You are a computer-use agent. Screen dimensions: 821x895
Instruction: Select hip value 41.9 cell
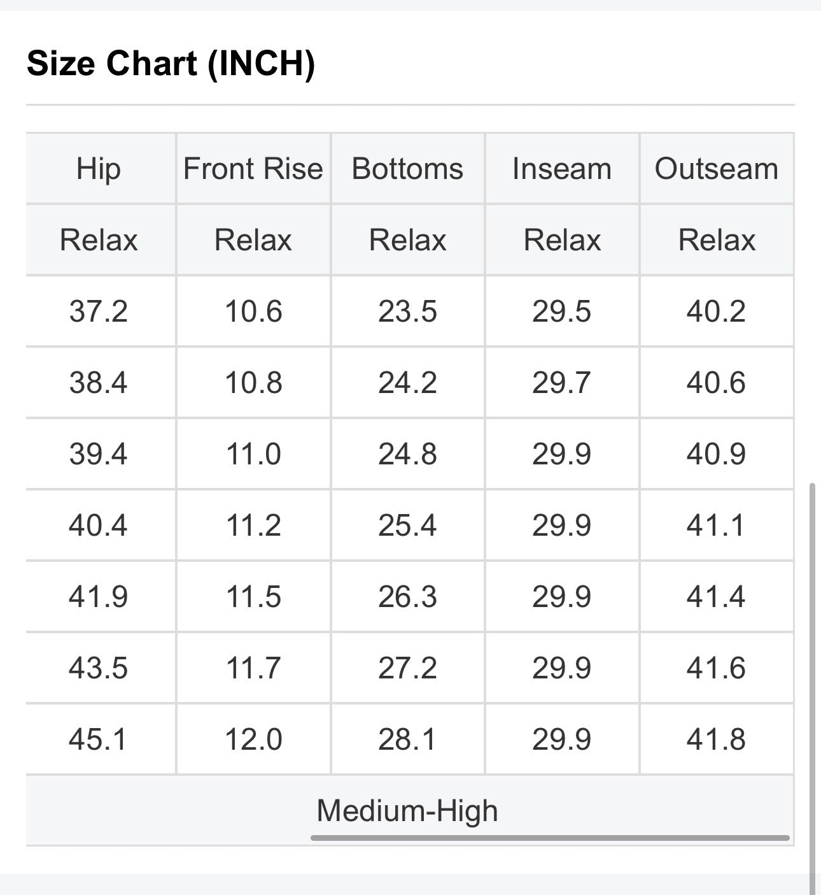(x=99, y=597)
